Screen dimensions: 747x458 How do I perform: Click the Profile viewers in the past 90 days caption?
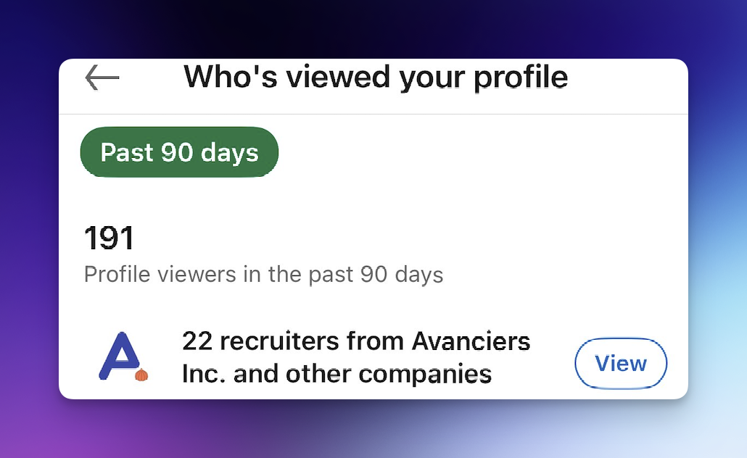(263, 275)
